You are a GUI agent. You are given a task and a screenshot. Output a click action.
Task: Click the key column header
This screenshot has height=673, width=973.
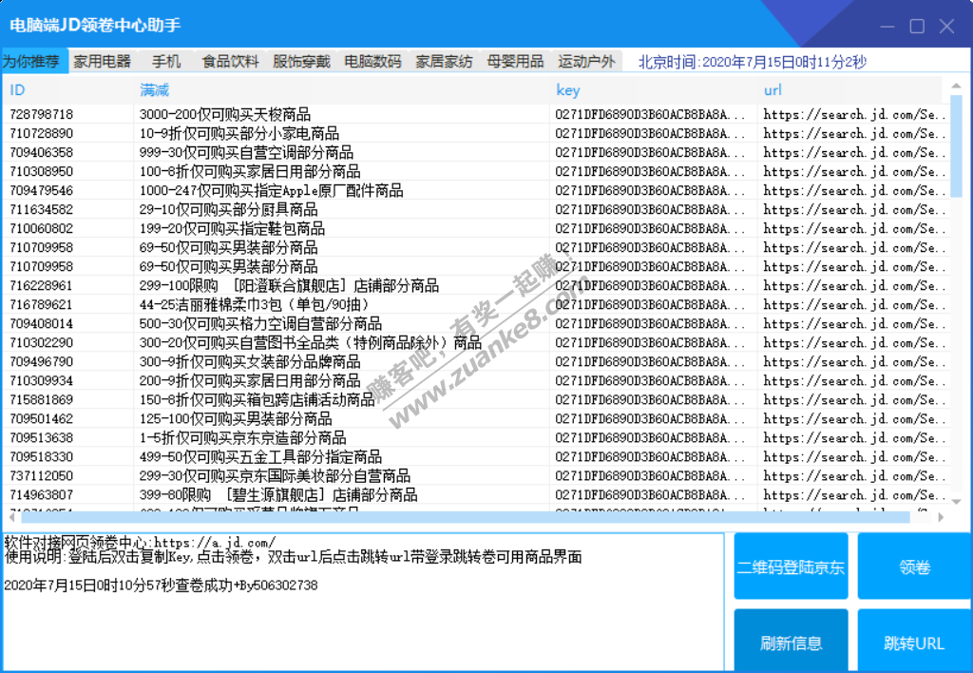654,90
